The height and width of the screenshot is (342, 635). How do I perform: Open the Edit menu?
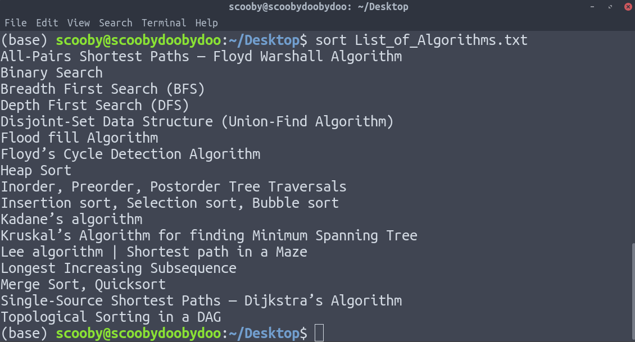[47, 23]
